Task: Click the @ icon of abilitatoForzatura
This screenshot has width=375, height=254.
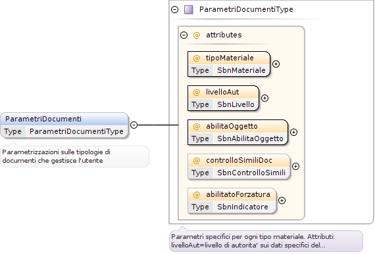Action: [196, 195]
